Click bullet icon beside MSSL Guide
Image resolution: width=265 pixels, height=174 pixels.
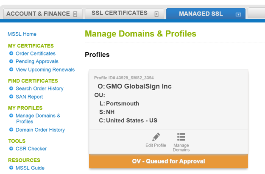[11, 168]
